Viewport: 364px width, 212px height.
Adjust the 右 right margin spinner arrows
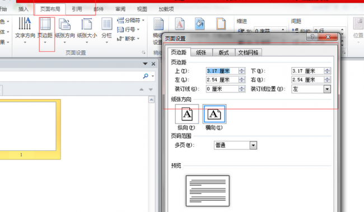tap(328, 80)
